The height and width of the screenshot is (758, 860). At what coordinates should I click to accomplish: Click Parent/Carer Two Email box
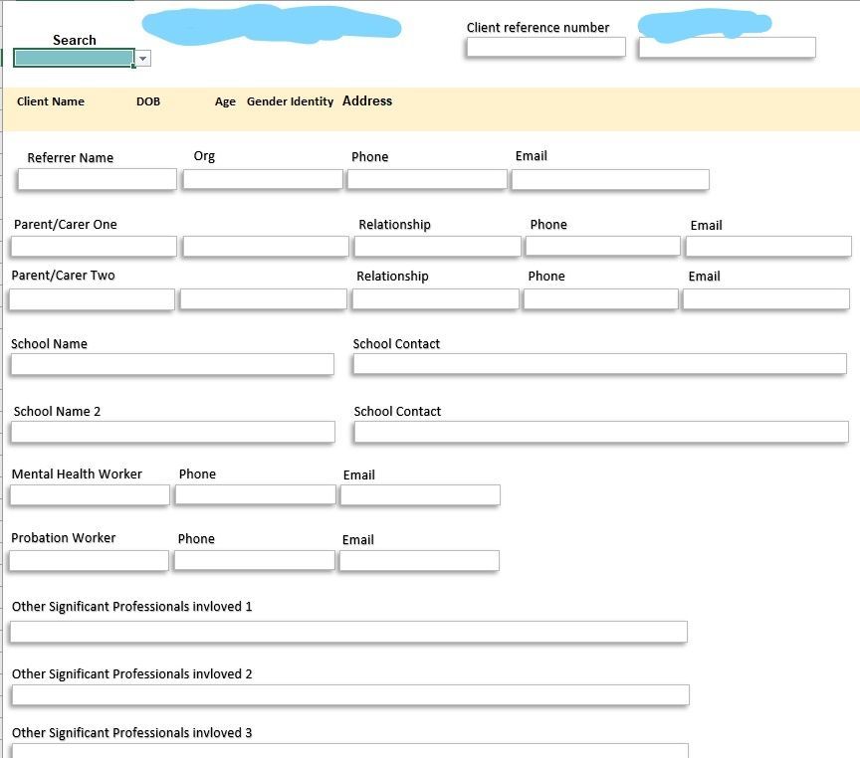766,299
